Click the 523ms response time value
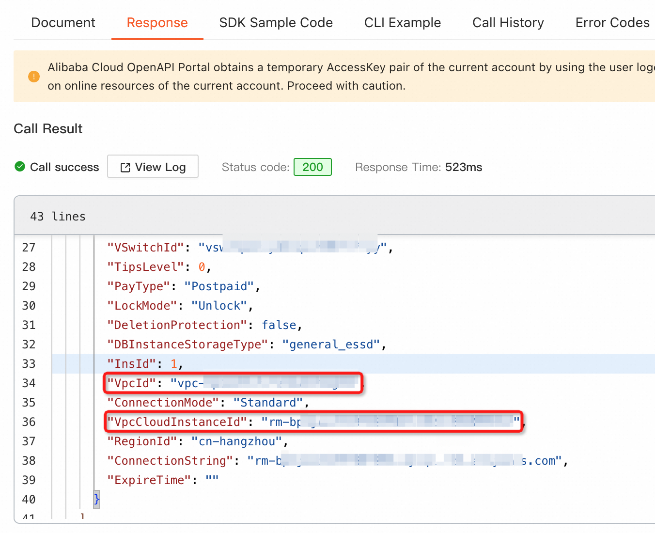Image resolution: width=655 pixels, height=533 pixels. tap(464, 167)
